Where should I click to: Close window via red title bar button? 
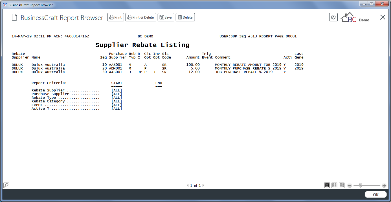click(x=382, y=4)
